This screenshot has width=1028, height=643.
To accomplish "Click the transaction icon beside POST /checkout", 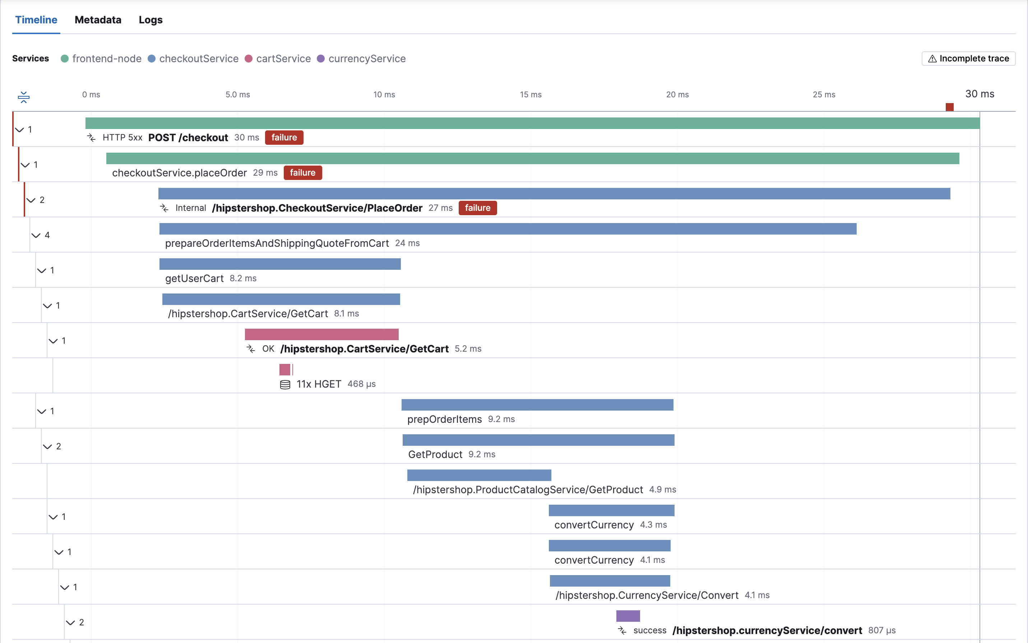I will click(91, 137).
